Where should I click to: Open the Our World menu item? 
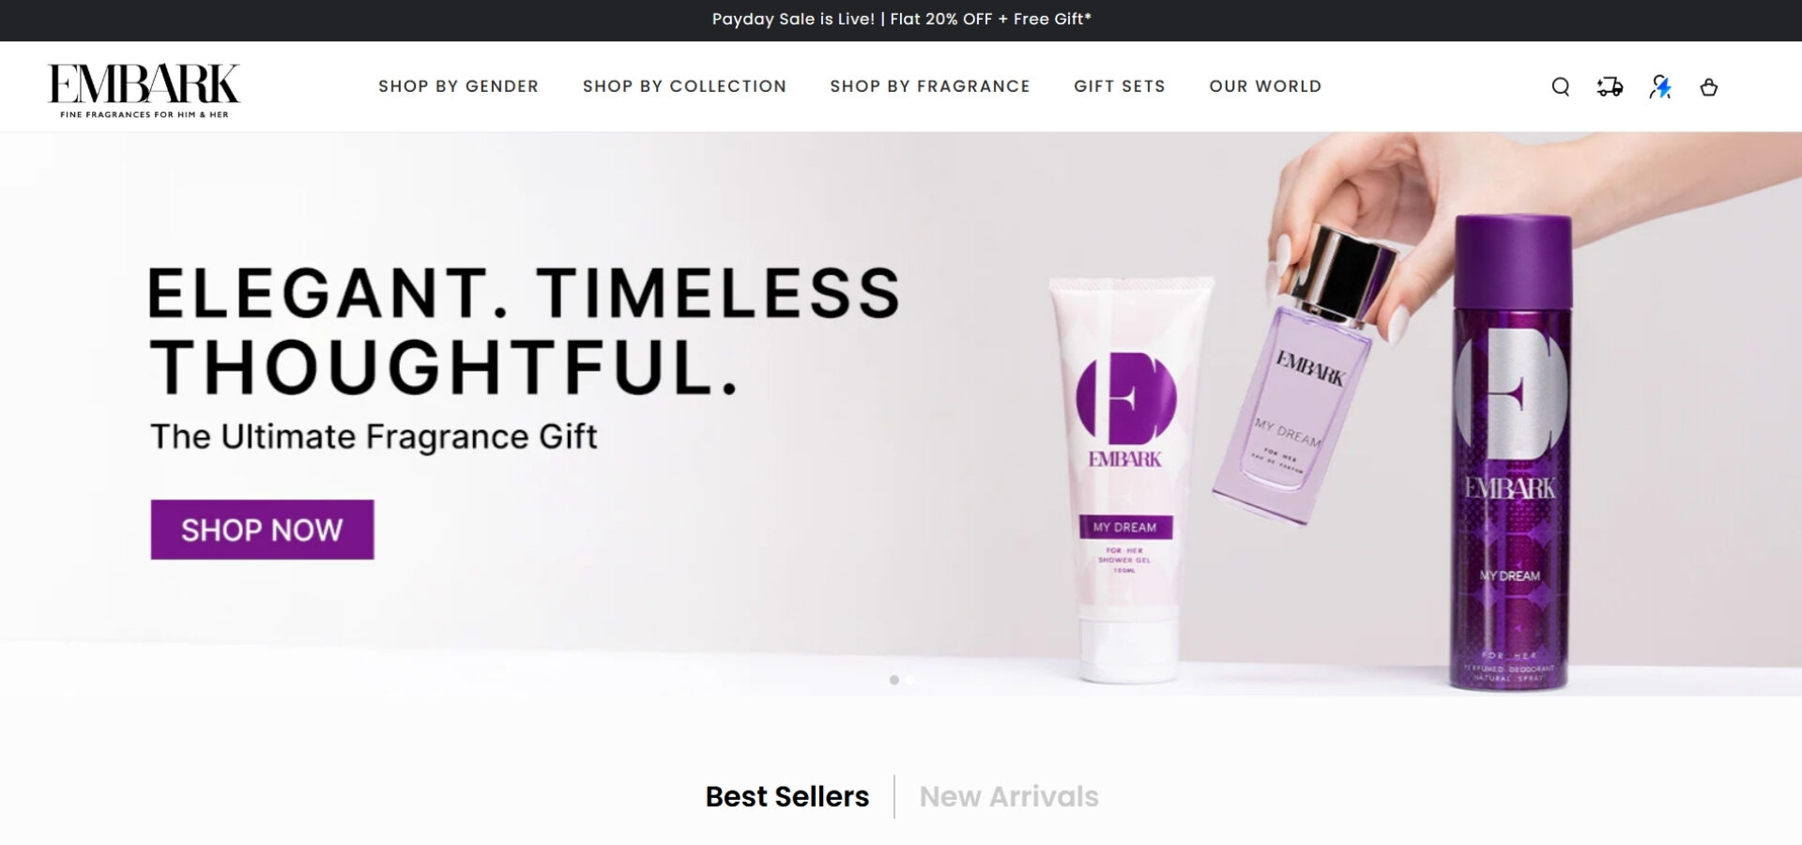click(1265, 86)
